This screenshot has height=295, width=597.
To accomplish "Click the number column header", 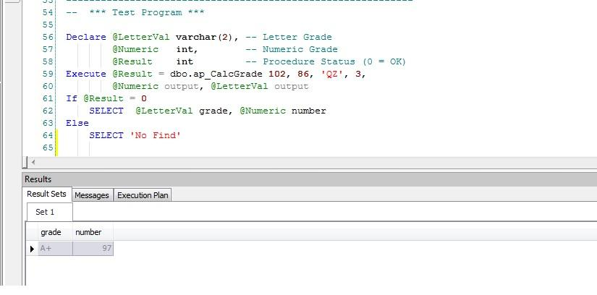I will (x=93, y=232).
